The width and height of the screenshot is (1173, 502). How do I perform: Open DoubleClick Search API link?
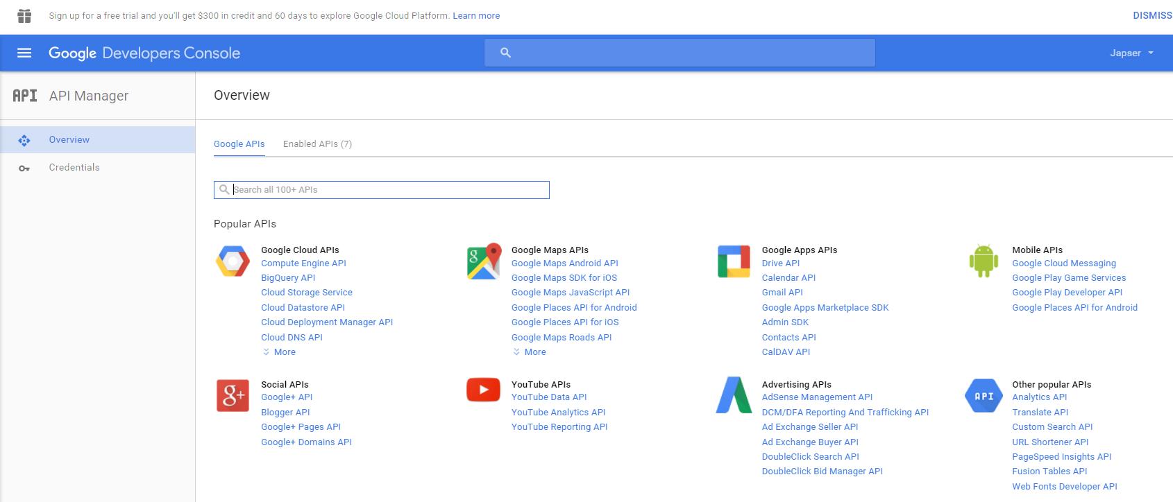click(x=810, y=457)
